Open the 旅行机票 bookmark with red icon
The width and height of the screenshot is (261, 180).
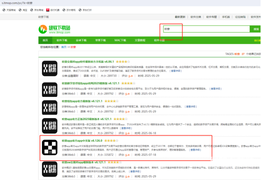point(53,10)
